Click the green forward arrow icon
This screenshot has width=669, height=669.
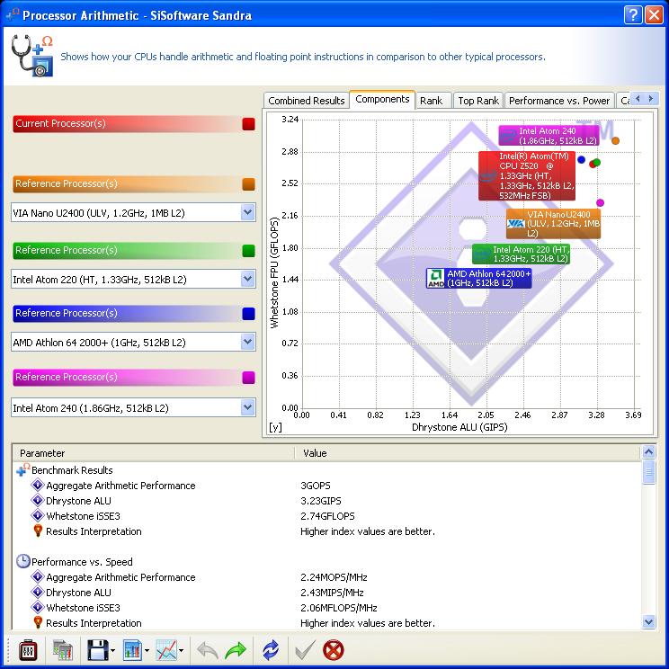click(x=236, y=650)
